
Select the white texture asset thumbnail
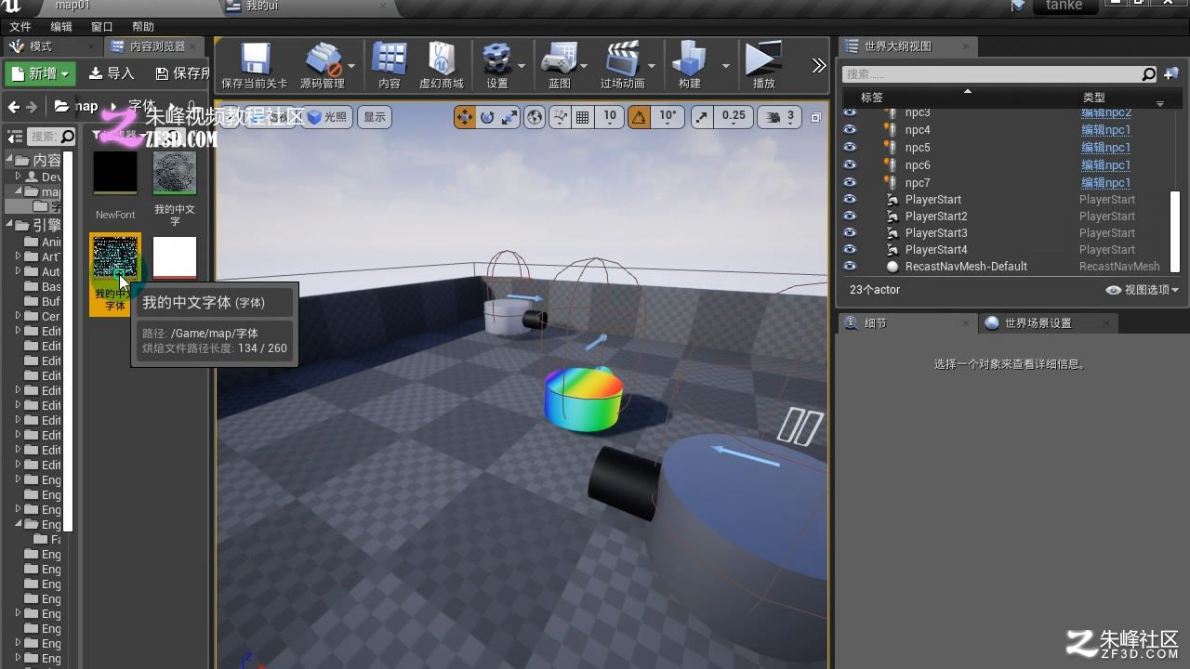click(174, 257)
